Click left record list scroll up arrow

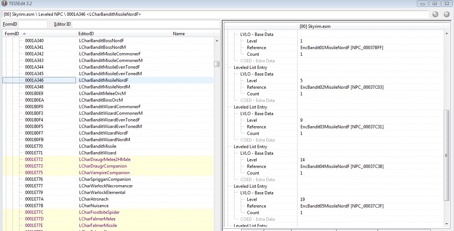tap(217, 41)
